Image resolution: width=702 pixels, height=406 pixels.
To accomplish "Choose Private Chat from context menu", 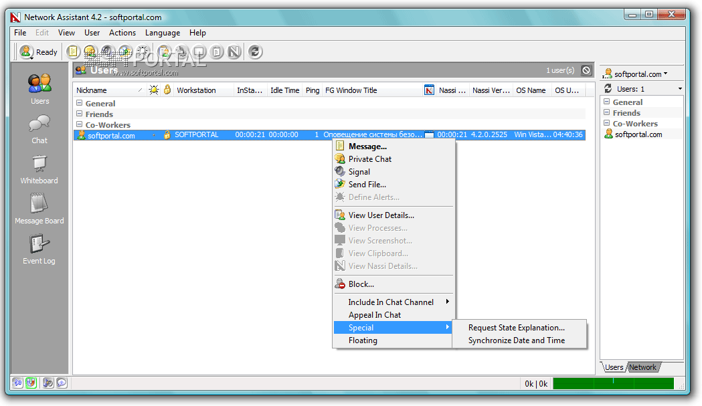I will point(393,159).
